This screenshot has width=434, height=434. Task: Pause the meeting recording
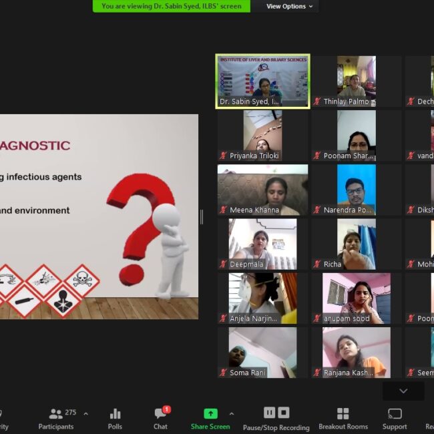pyautogui.click(x=269, y=413)
